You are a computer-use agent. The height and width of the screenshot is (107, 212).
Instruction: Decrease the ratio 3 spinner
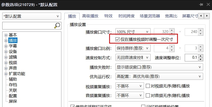[201, 50]
